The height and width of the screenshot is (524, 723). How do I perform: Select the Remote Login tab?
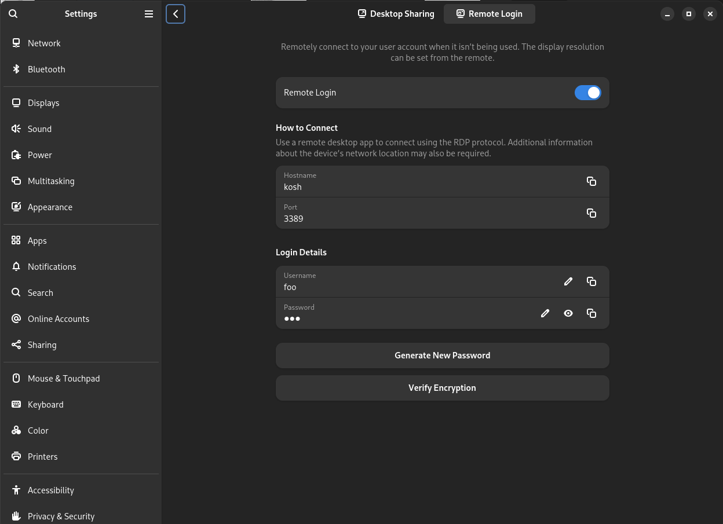[489, 14]
